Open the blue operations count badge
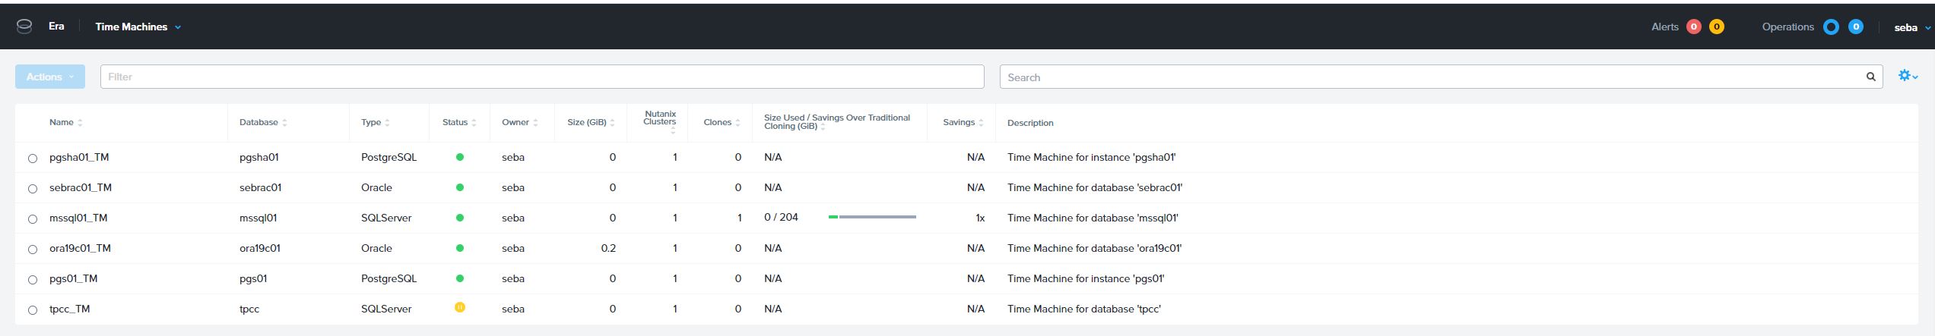This screenshot has height=336, width=1935. pyautogui.click(x=1855, y=27)
